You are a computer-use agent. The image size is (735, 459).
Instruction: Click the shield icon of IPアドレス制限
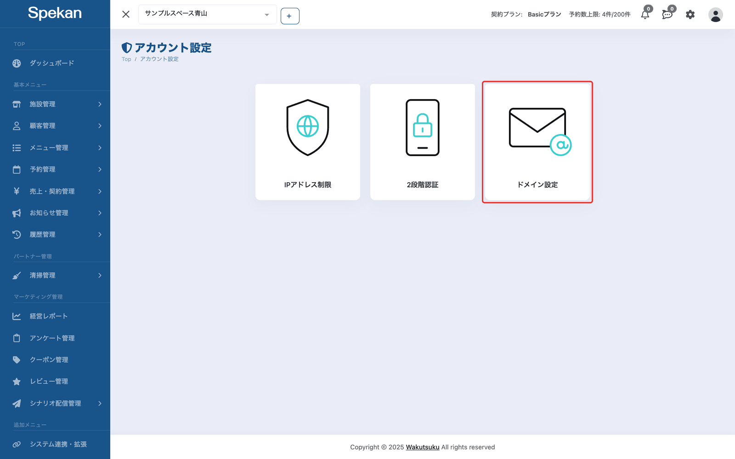[308, 128]
